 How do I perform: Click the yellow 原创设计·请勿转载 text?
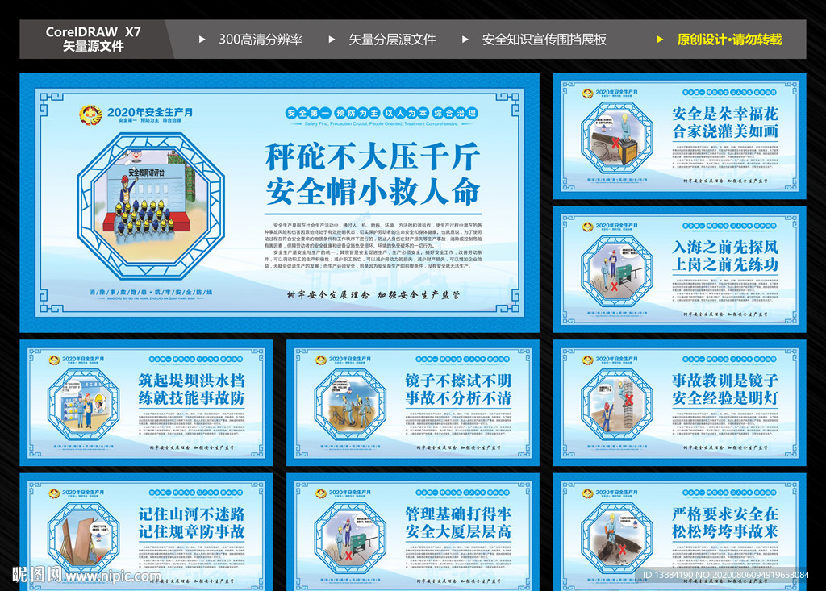click(729, 40)
